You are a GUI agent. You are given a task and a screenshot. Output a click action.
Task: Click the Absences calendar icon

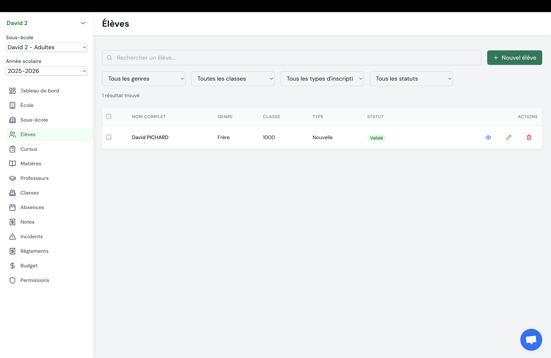point(12,207)
